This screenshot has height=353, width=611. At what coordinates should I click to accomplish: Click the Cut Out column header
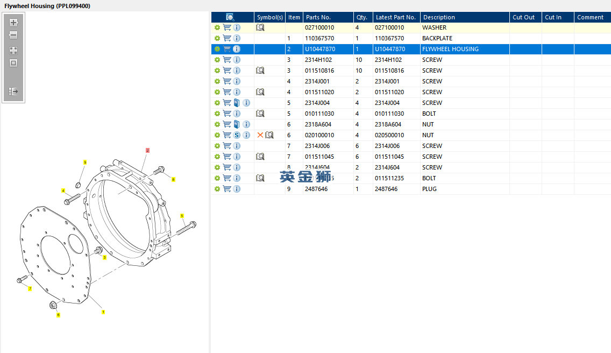525,17
